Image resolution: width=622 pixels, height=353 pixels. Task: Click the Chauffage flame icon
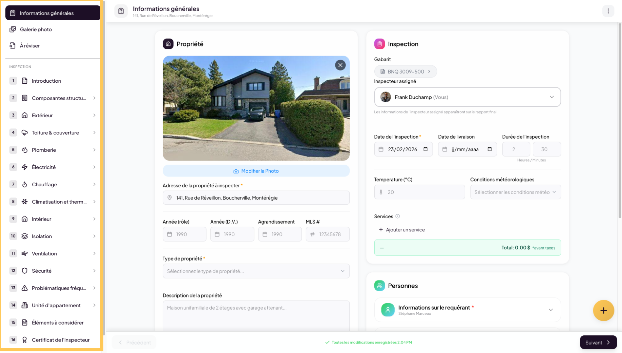(25, 184)
